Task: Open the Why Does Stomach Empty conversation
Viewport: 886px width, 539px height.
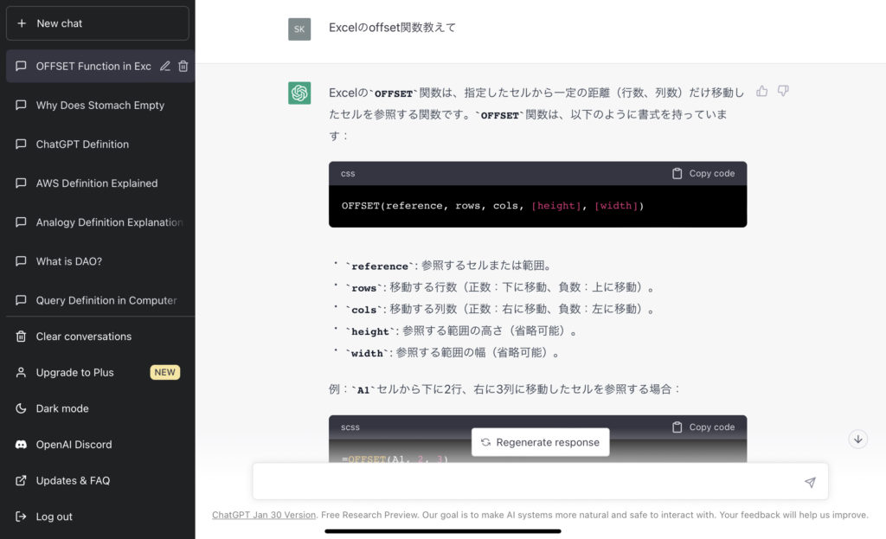Action: pyautogui.click(x=100, y=106)
